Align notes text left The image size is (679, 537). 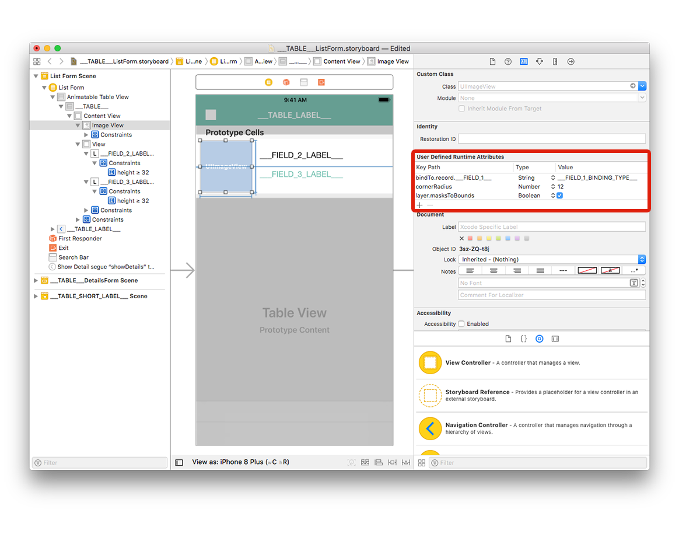pos(470,270)
